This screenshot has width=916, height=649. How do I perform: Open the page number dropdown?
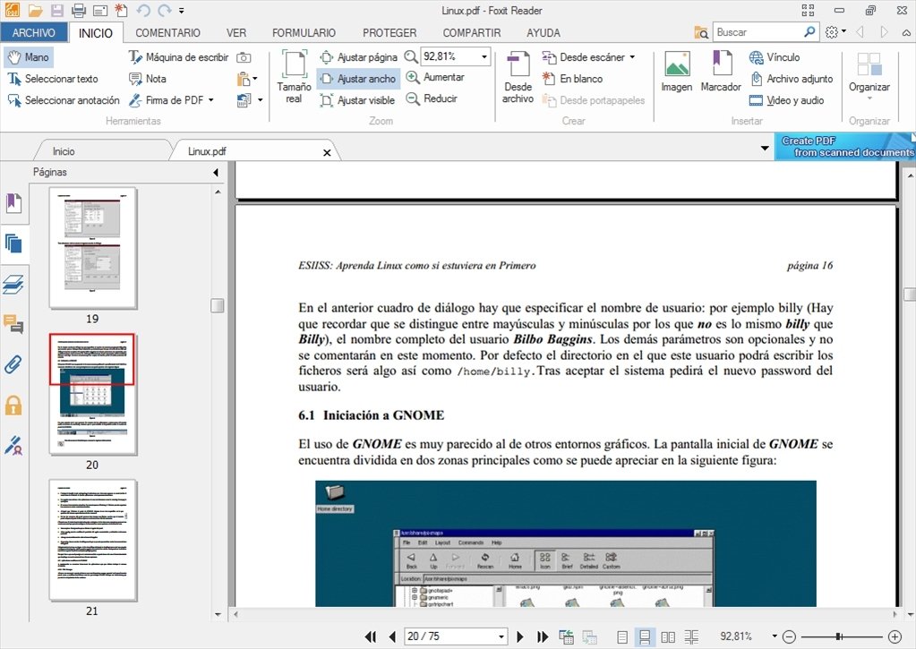[x=501, y=636]
